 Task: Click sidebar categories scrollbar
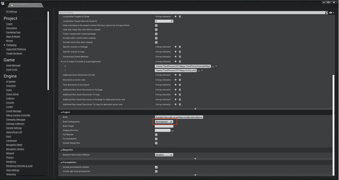tap(48, 51)
